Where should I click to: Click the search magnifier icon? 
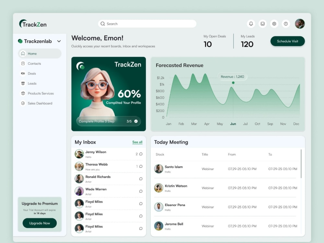[x=103, y=24]
